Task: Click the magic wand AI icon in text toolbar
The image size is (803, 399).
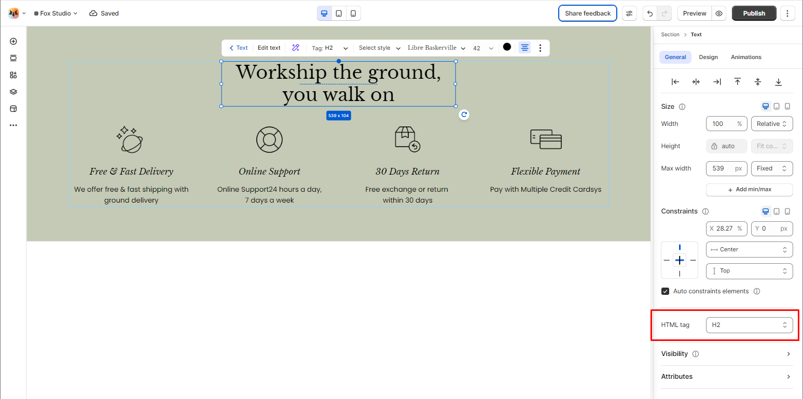Action: (296, 48)
